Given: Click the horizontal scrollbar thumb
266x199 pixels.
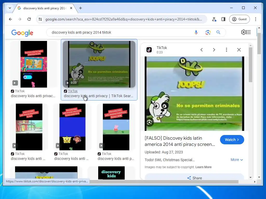Looking at the screenshot, I should click(164, 182).
